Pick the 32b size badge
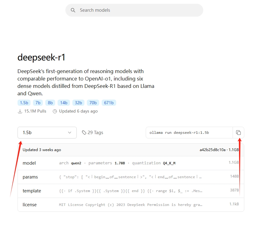The width and height of the screenshot is (260, 226). [x=78, y=103]
